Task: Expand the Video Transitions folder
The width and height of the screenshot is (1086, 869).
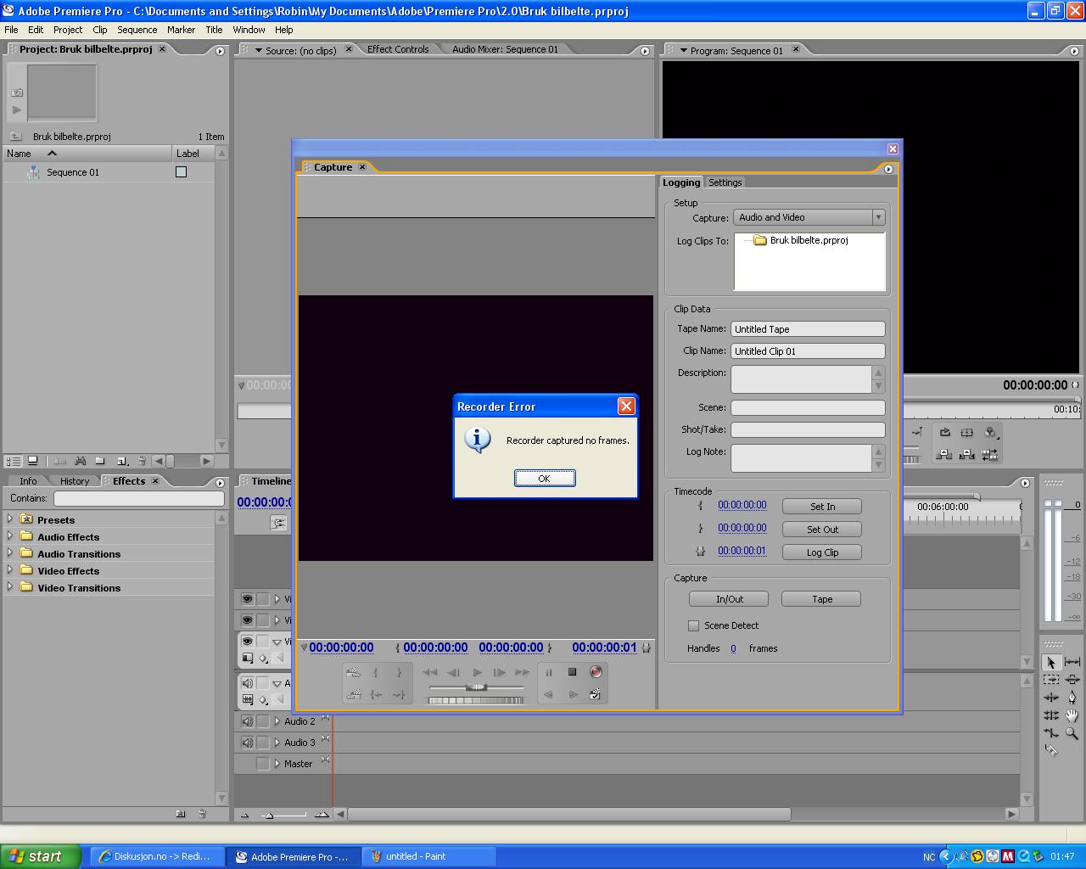Action: [x=10, y=587]
